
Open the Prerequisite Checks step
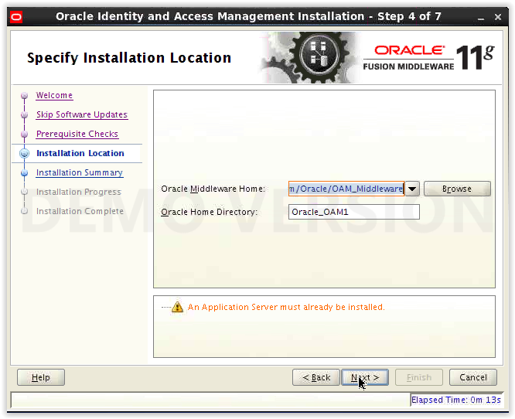[77, 134]
